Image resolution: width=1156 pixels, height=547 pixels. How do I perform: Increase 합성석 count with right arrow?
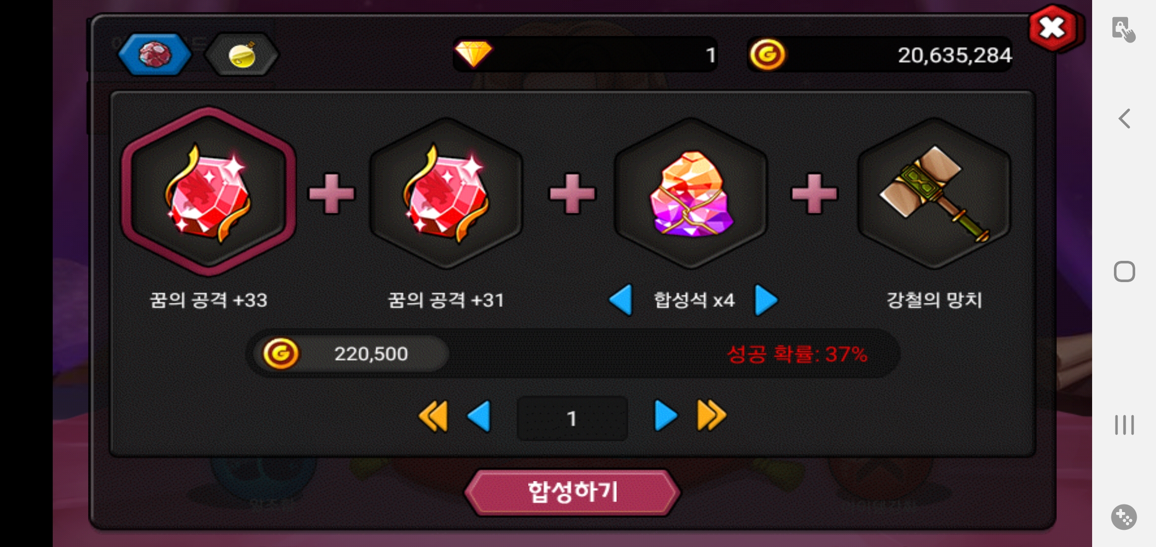coord(766,300)
